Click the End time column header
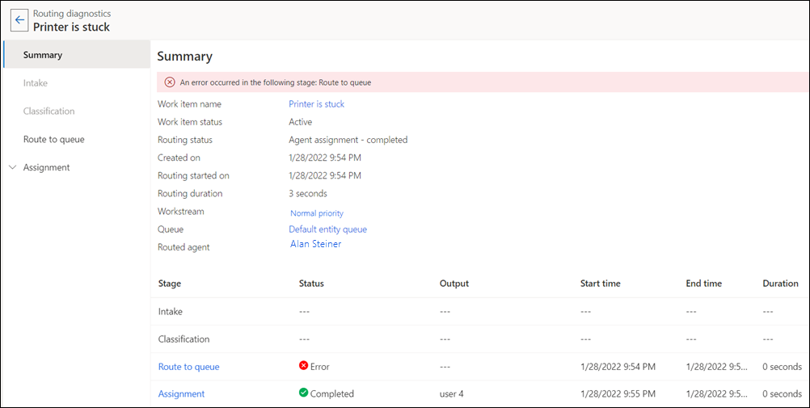The image size is (810, 408). tap(703, 284)
